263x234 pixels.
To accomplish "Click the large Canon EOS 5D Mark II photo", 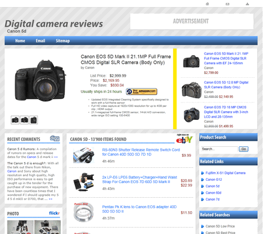I will (x=40, y=81).
